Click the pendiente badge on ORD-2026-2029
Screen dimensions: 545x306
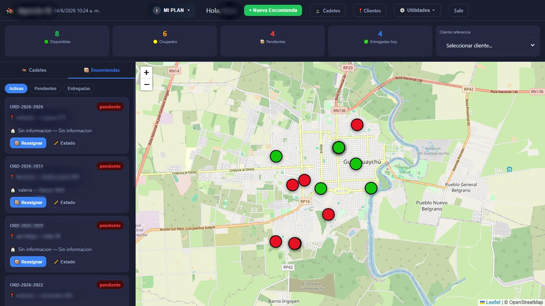(110, 225)
